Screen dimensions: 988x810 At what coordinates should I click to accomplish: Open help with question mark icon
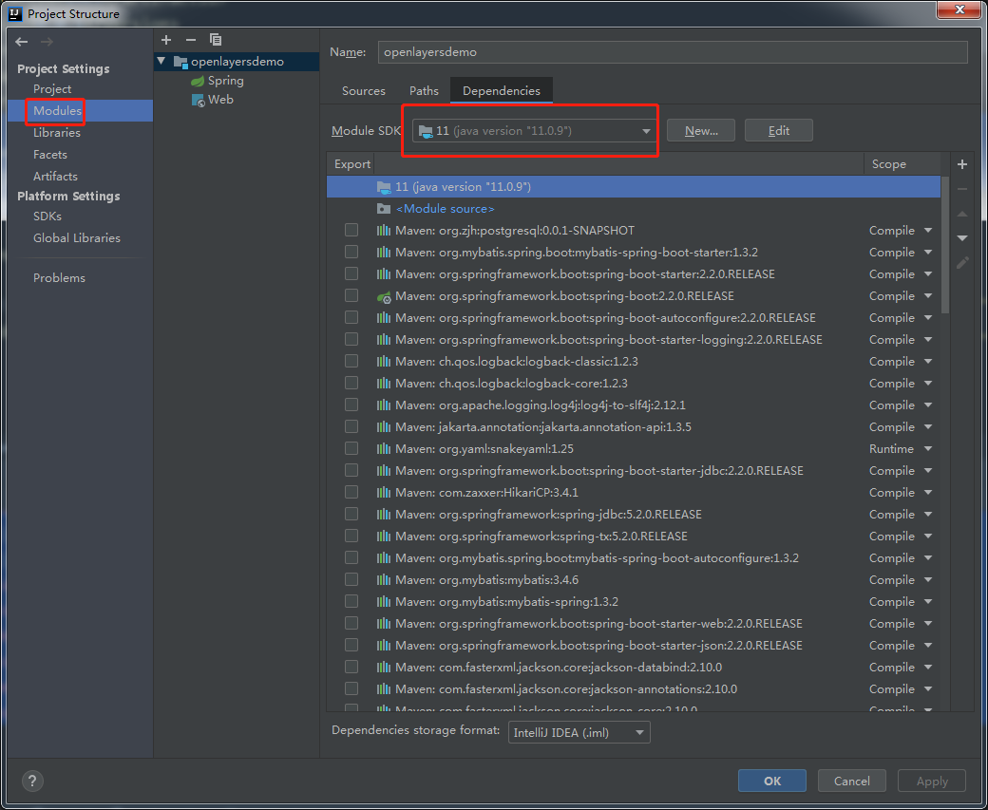click(32, 781)
